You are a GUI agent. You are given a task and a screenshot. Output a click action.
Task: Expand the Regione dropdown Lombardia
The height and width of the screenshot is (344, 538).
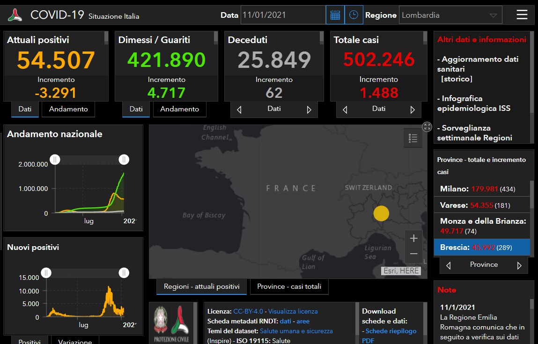pyautogui.click(x=450, y=15)
